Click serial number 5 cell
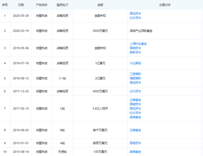Image resolution: width=203 pixels, height=156 pixels. tap(5, 78)
